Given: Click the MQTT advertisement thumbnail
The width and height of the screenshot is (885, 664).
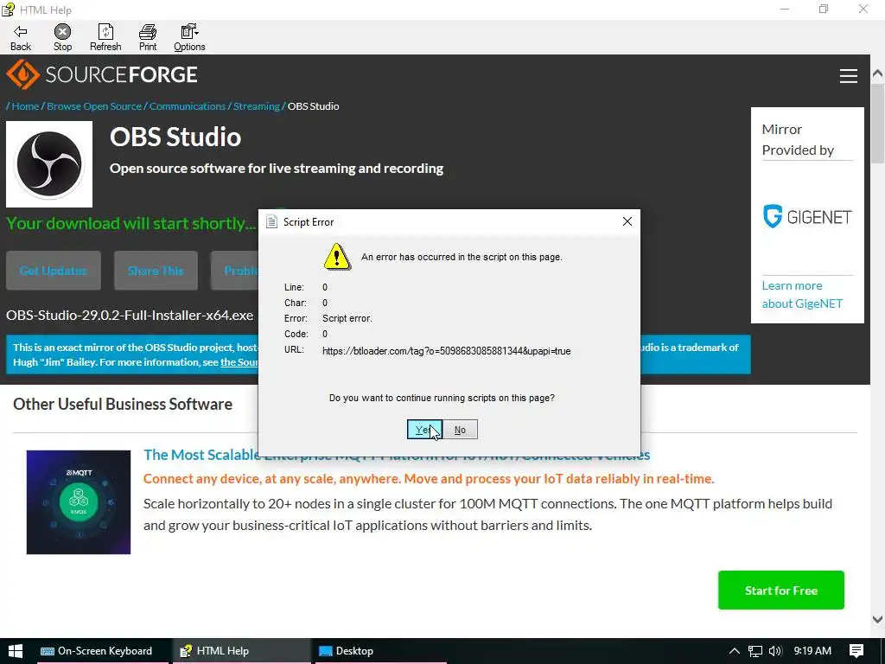Looking at the screenshot, I should point(79,502).
